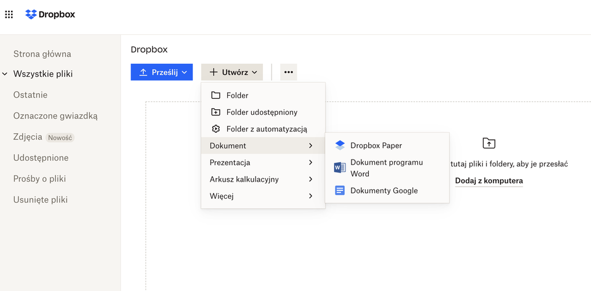
Task: Create a Dropbox Paper document
Action: pyautogui.click(x=387, y=145)
